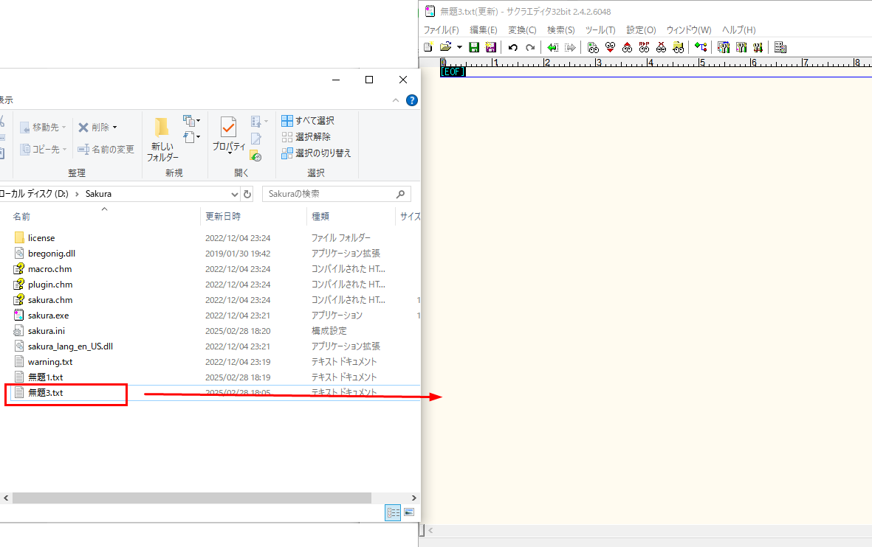This screenshot has height=547, width=872.
Task: Select plugin.chm in the file list
Action: (50, 285)
